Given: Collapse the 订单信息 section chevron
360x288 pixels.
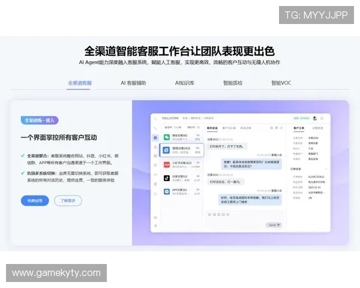Looking at the screenshot, I should [326, 169].
